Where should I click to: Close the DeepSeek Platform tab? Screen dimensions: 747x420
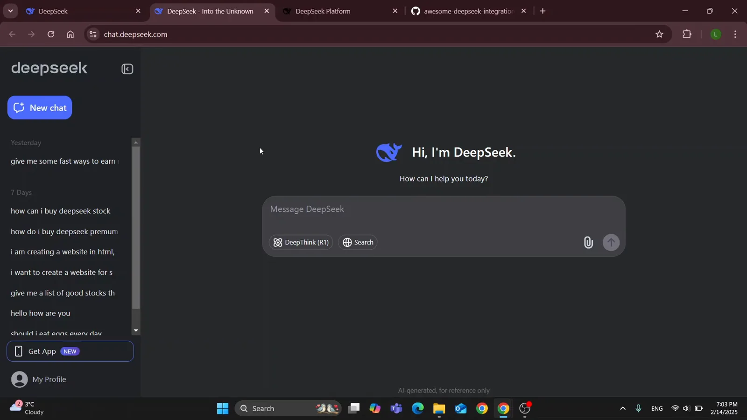click(395, 11)
